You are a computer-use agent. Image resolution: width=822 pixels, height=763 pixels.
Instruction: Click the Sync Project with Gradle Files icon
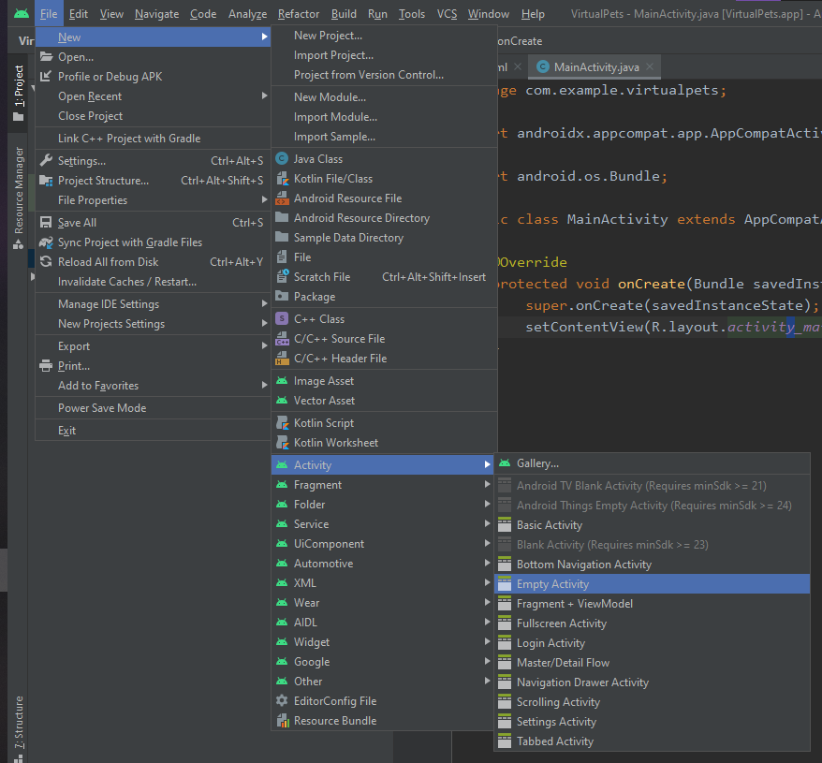(x=46, y=242)
